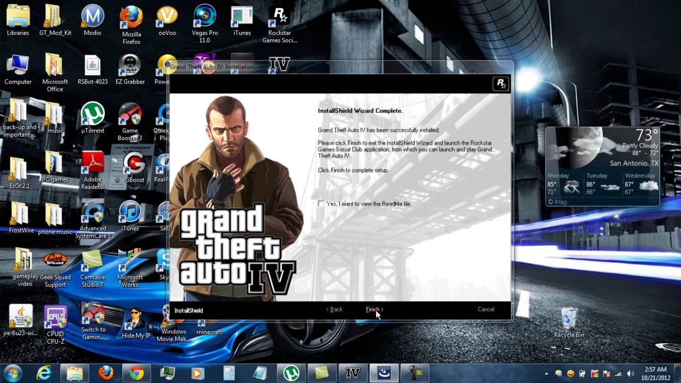Open the Rockstar Games Social Club shortcut
681x383 pixels.
(x=279, y=24)
